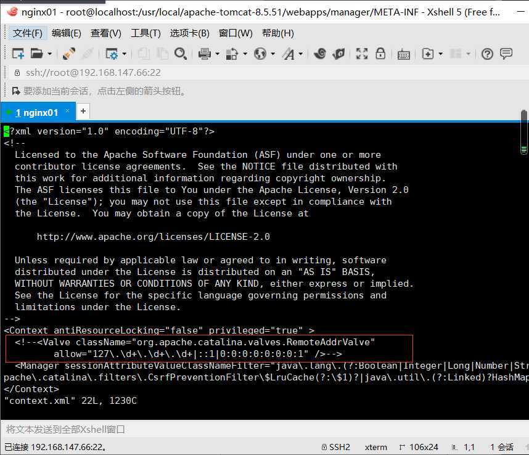Screen dimensions: 529x455
Task: Add a new tab with the plus button
Action: click(83, 111)
